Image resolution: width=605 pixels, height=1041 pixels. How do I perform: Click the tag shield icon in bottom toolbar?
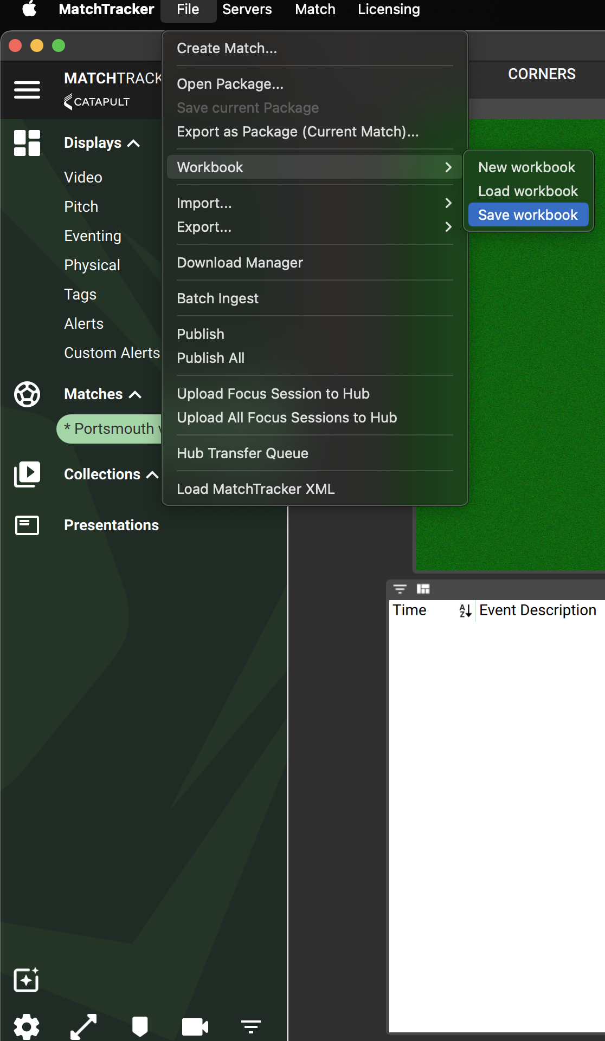pos(140,1026)
